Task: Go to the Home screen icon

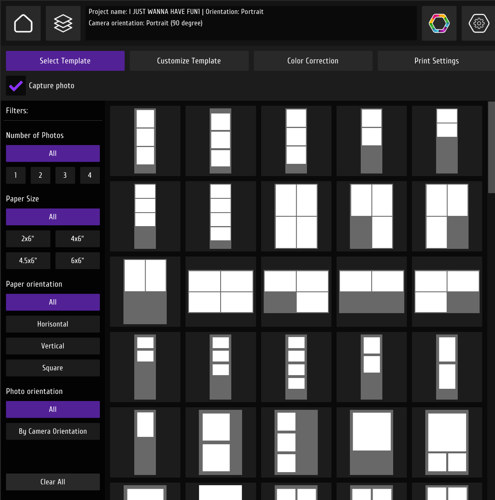Action: (x=23, y=23)
